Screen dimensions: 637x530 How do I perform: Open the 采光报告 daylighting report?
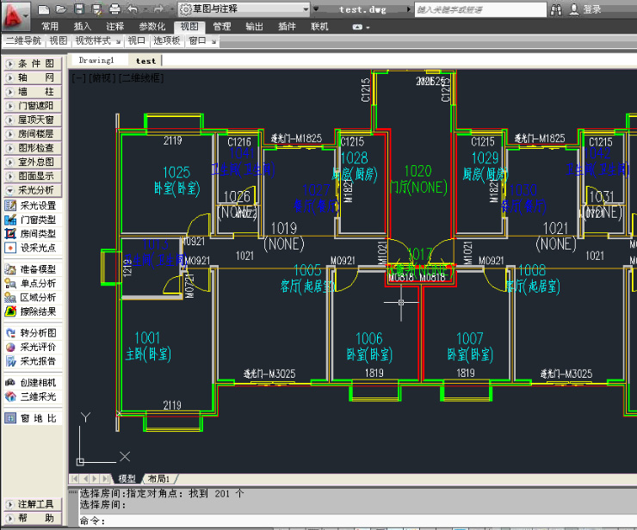point(37,361)
